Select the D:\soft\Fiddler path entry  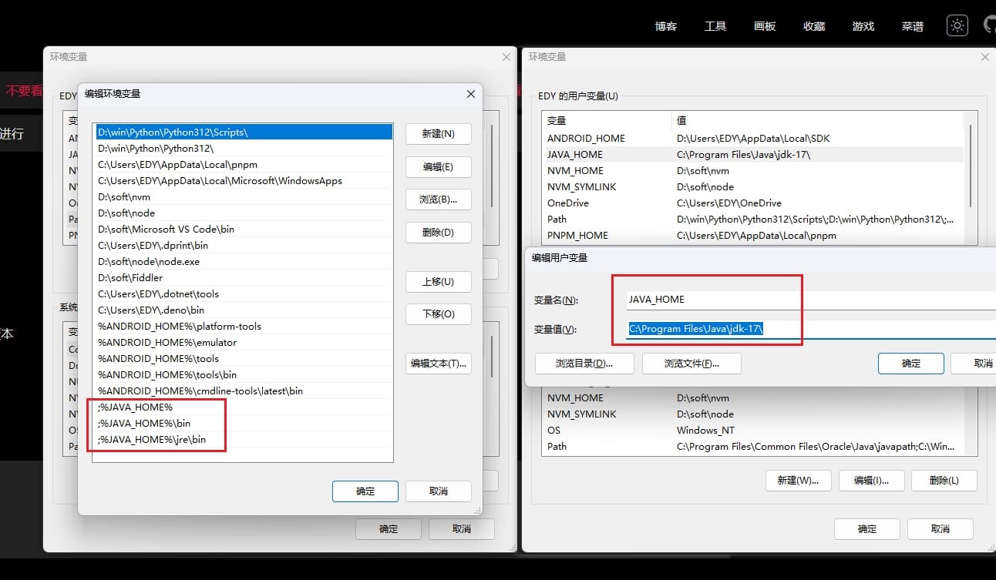tap(243, 277)
